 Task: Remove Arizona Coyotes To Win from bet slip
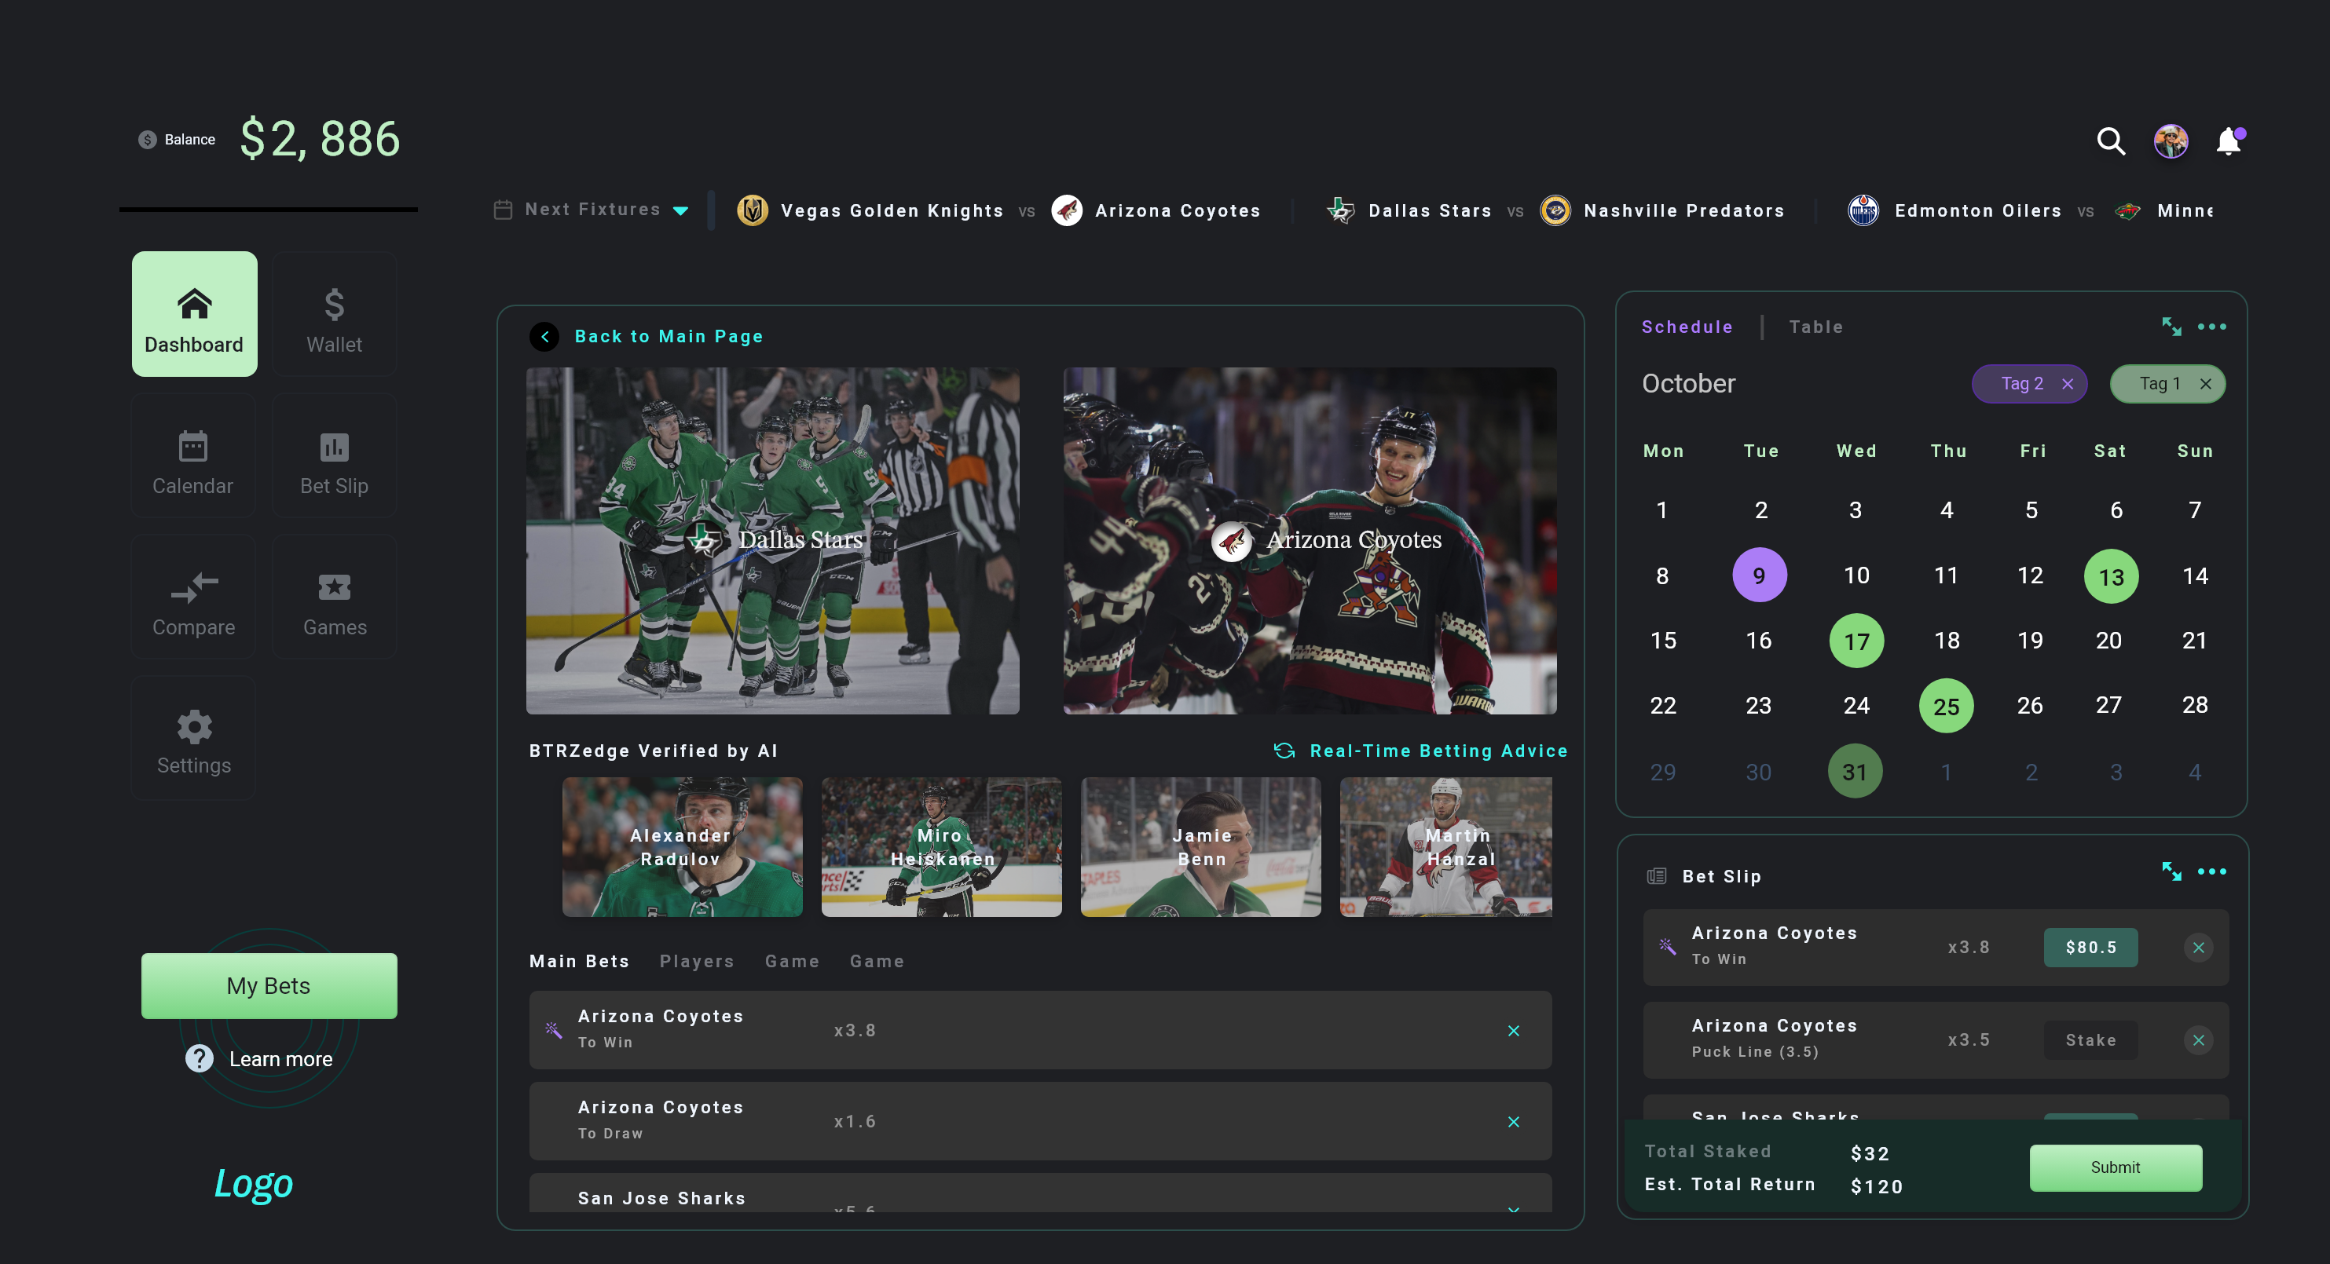[2198, 948]
